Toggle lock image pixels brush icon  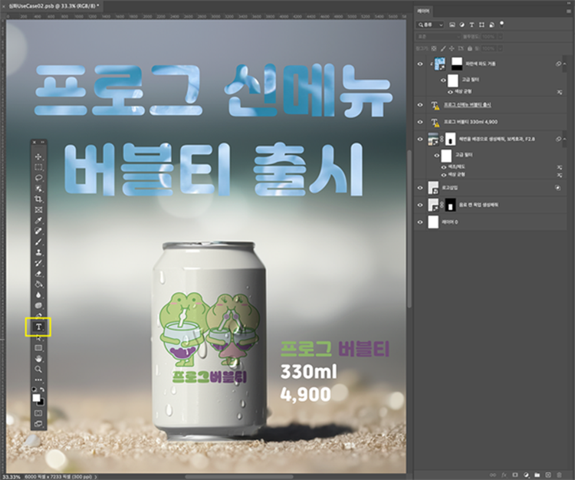(443, 48)
